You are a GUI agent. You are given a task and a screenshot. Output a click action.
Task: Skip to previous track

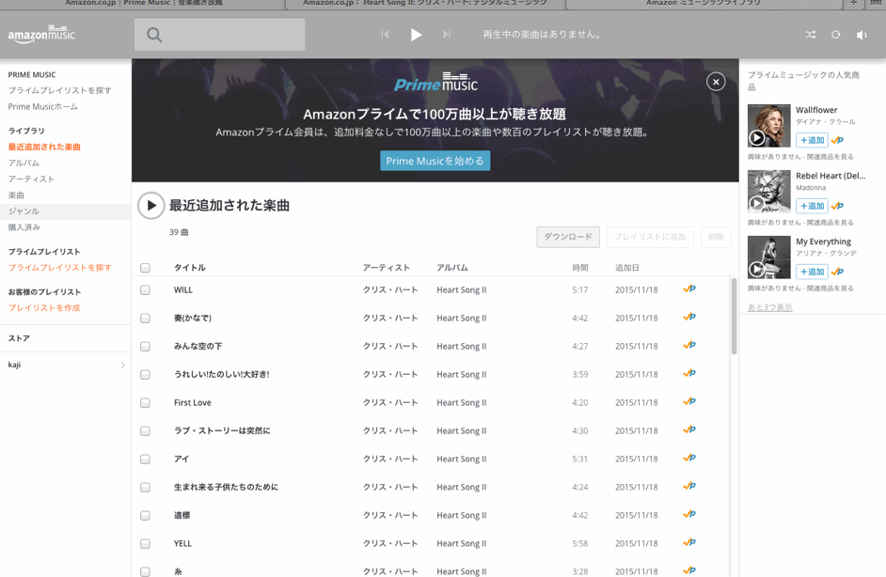(x=385, y=35)
